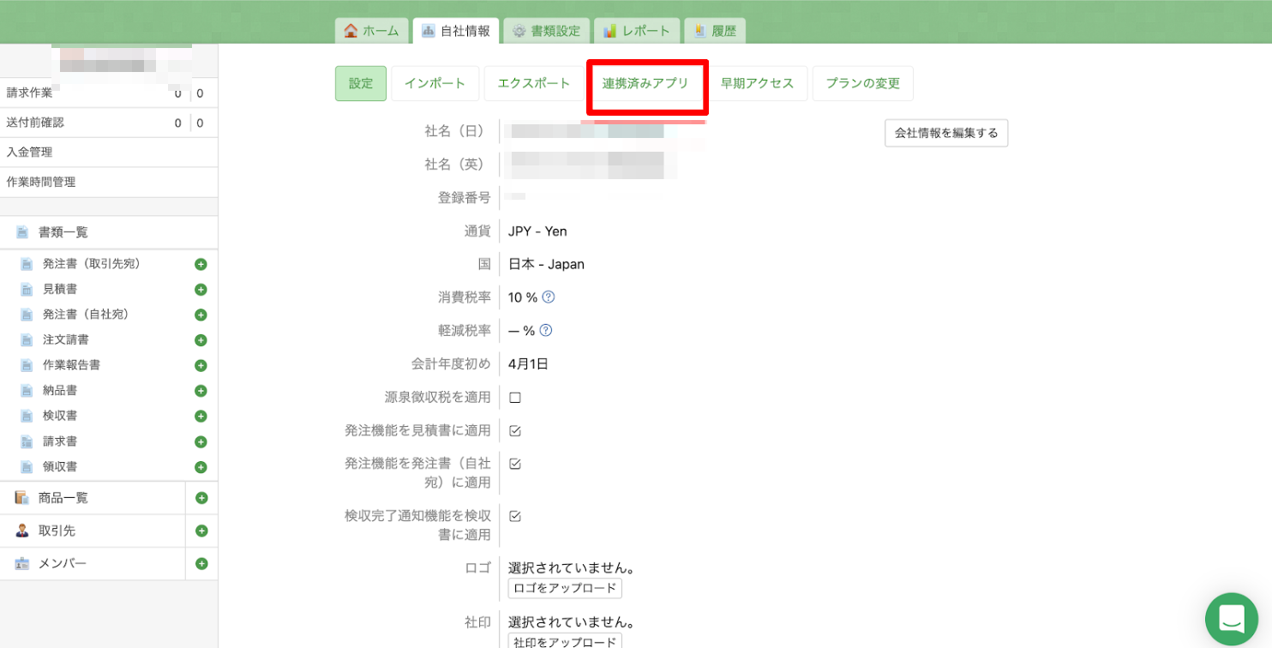
Task: Switch to the 書類設定 tab
Action: pyautogui.click(x=546, y=31)
